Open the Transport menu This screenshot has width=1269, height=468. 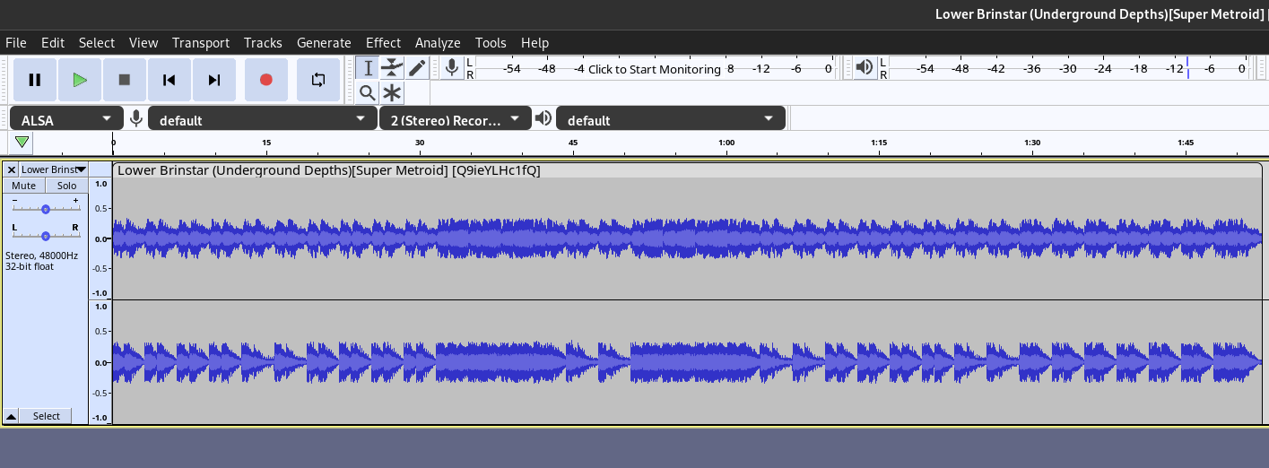pos(201,42)
